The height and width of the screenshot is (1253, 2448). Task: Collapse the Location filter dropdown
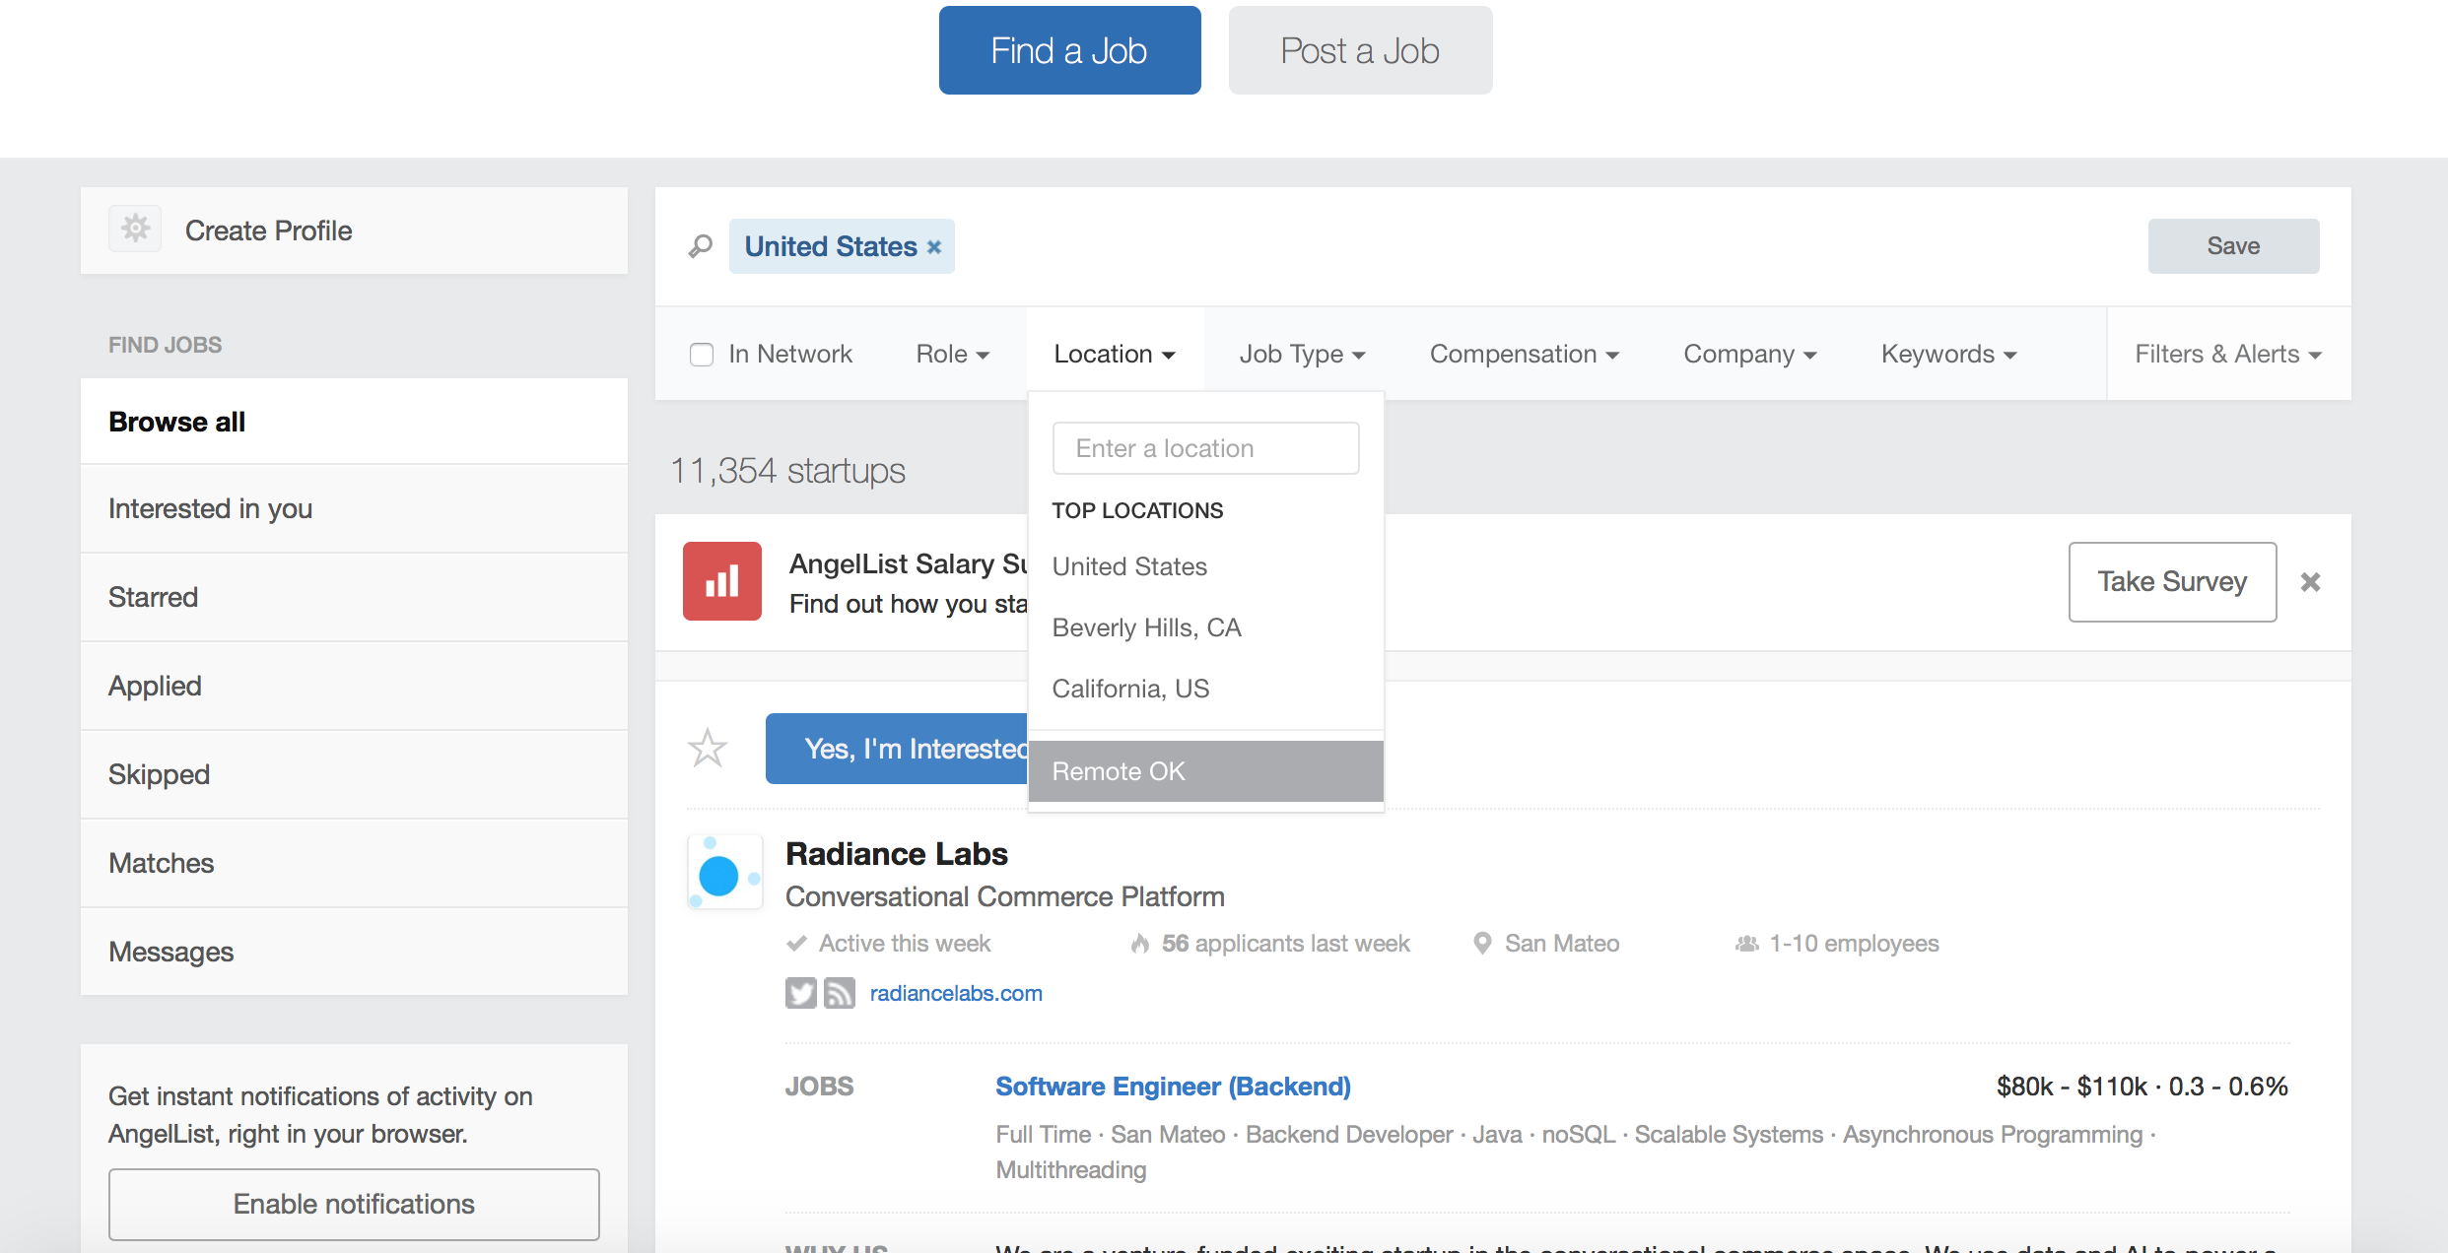click(x=1115, y=354)
